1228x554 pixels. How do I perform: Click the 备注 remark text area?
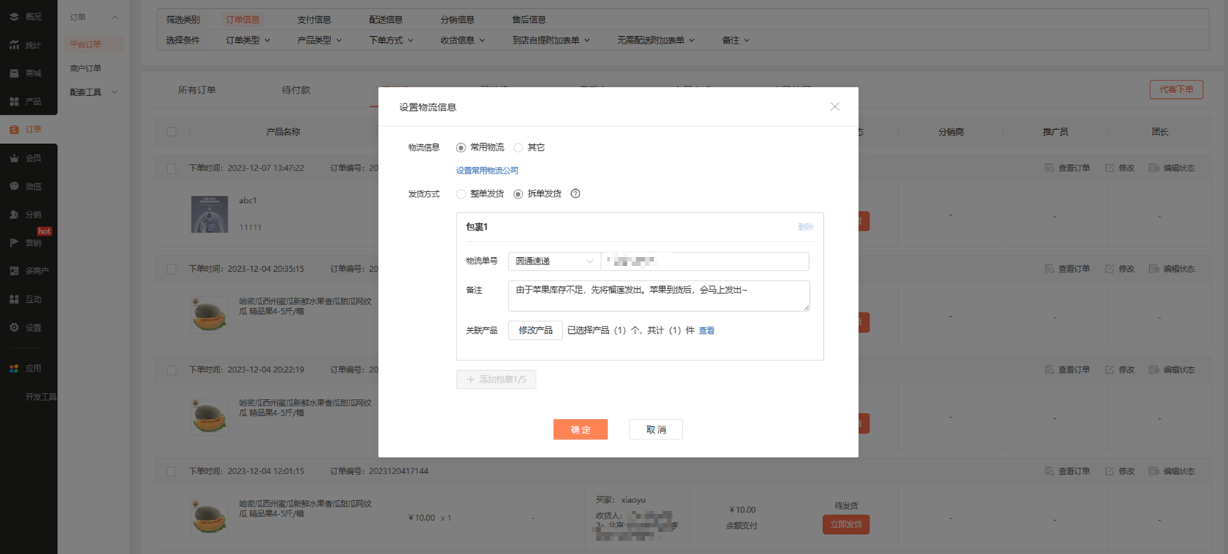[658, 295]
